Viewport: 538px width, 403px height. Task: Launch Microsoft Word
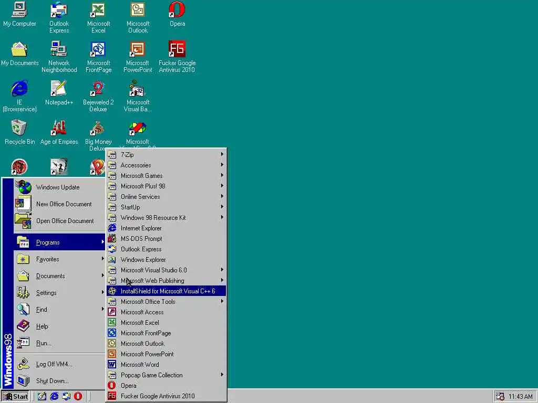point(166,364)
